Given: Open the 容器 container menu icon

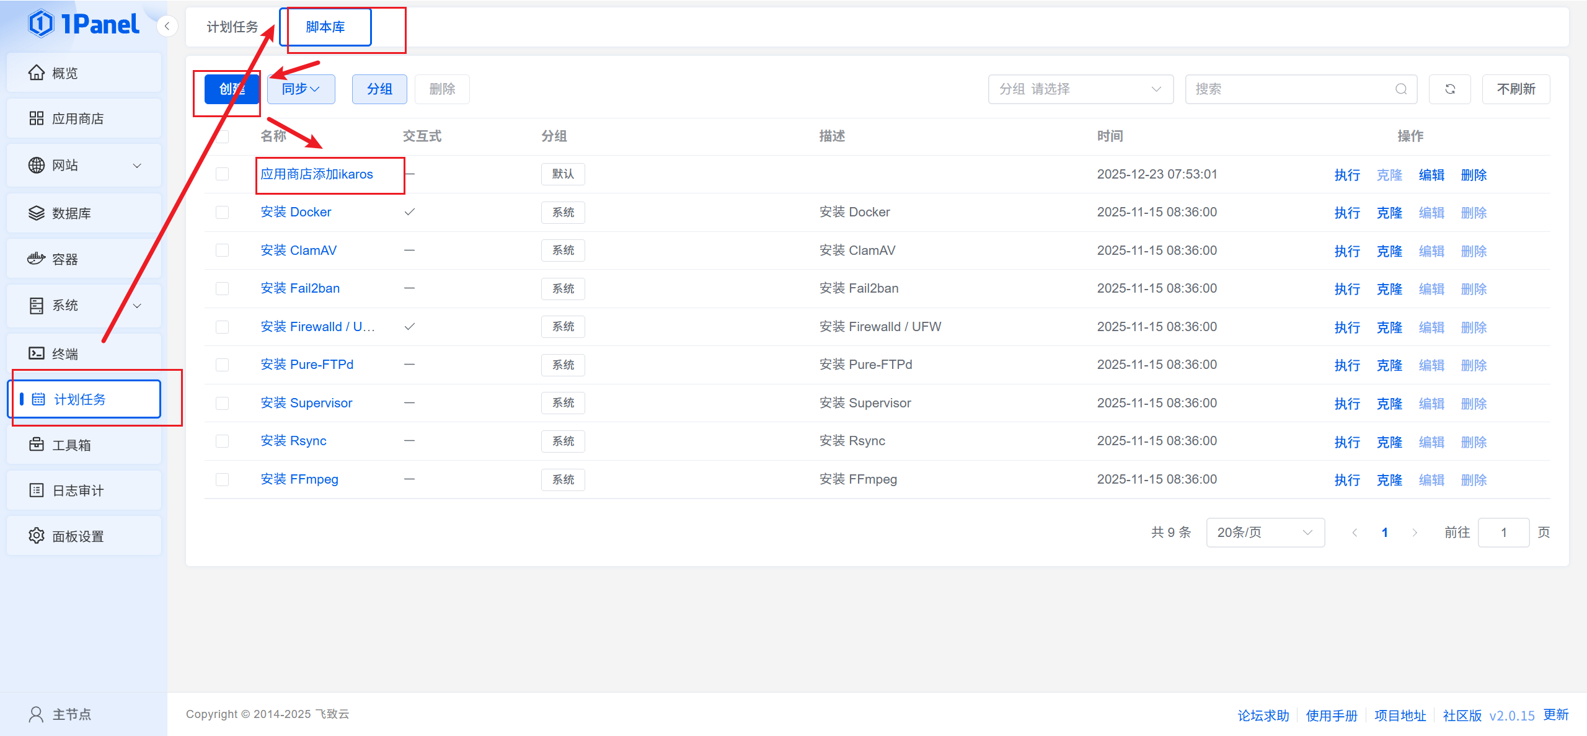Looking at the screenshot, I should [37, 259].
